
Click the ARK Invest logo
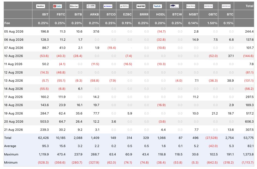click(x=91, y=6)
